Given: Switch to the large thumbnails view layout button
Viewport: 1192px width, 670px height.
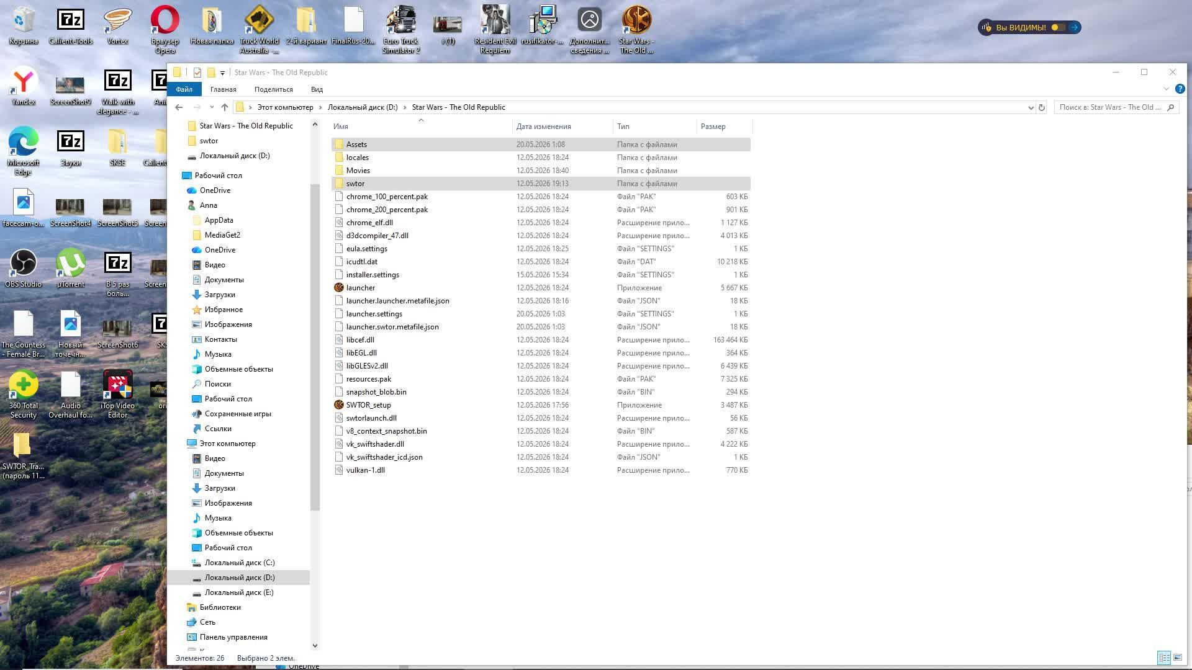Looking at the screenshot, I should (1178, 658).
